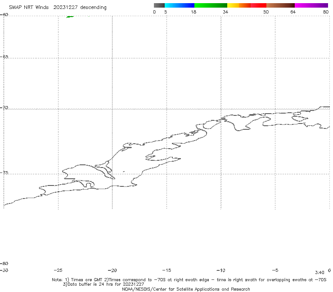Click the longitude label '-5'
Viewport: 333px width, 292px height.
click(x=275, y=270)
